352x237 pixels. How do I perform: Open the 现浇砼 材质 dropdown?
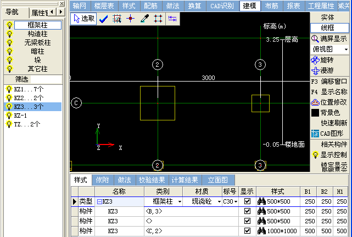(219, 201)
